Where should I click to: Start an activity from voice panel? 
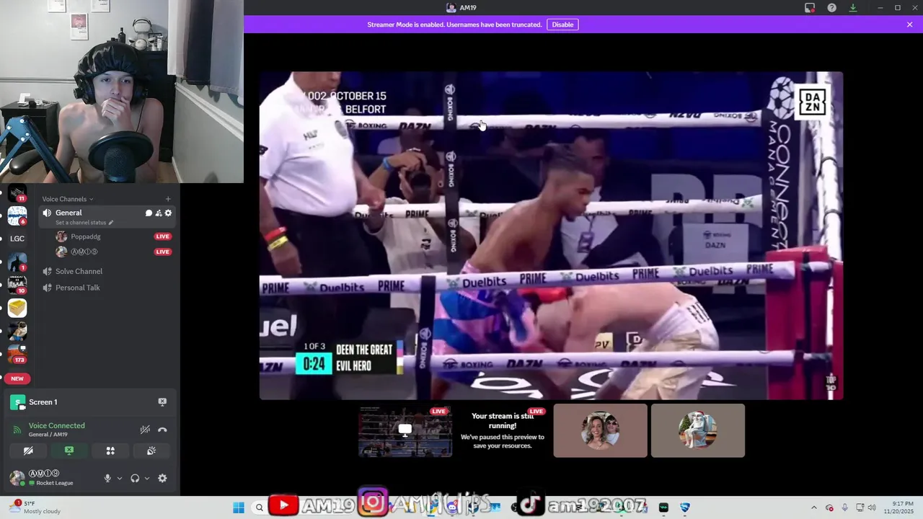(110, 451)
